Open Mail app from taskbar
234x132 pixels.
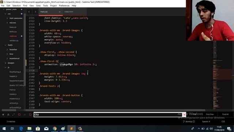point(46,129)
